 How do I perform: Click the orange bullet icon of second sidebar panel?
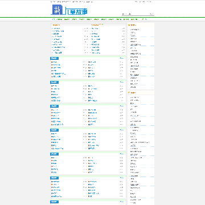[x=129, y=93]
